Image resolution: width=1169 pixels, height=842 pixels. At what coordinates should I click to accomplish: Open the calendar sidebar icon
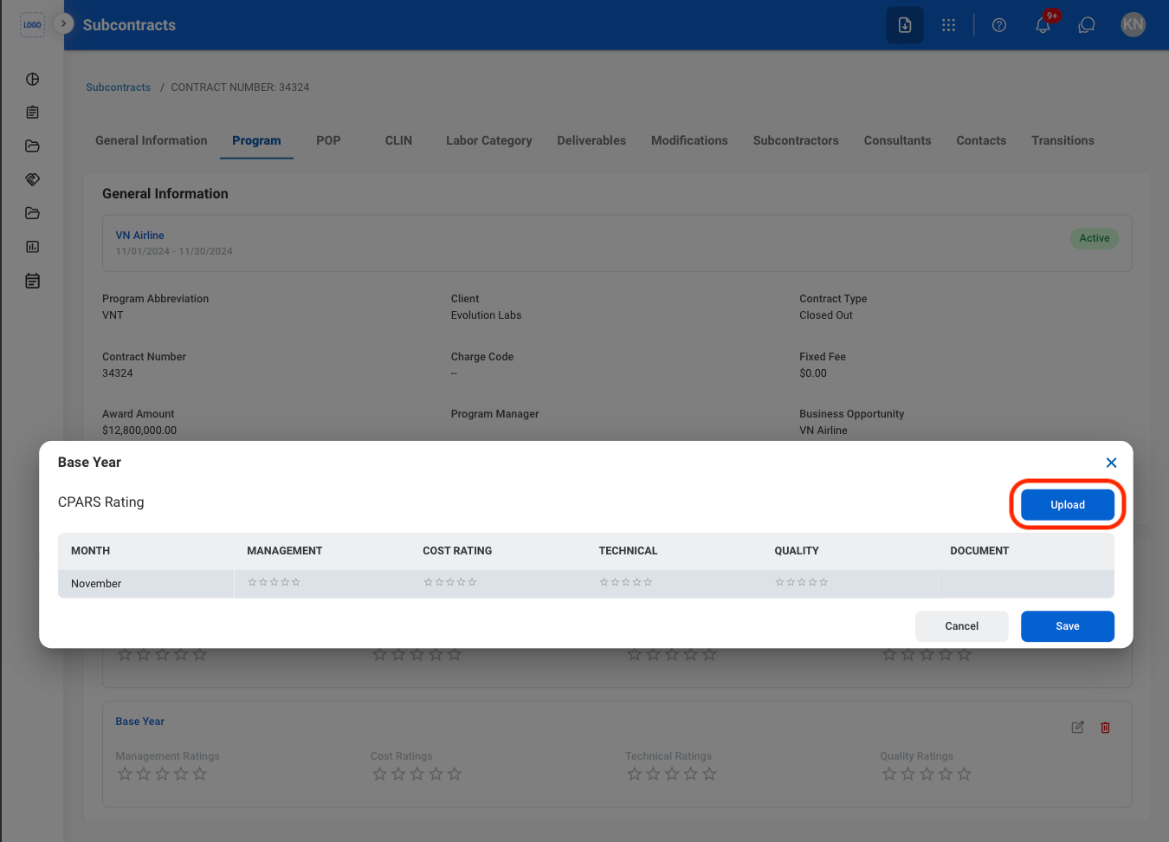33,281
